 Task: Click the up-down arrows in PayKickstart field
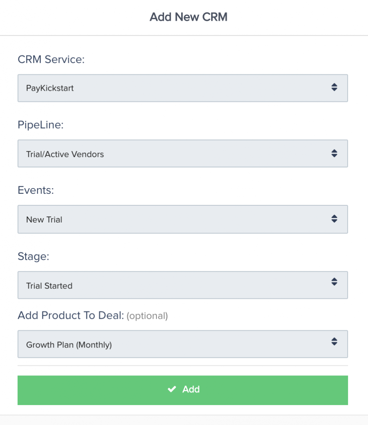334,87
